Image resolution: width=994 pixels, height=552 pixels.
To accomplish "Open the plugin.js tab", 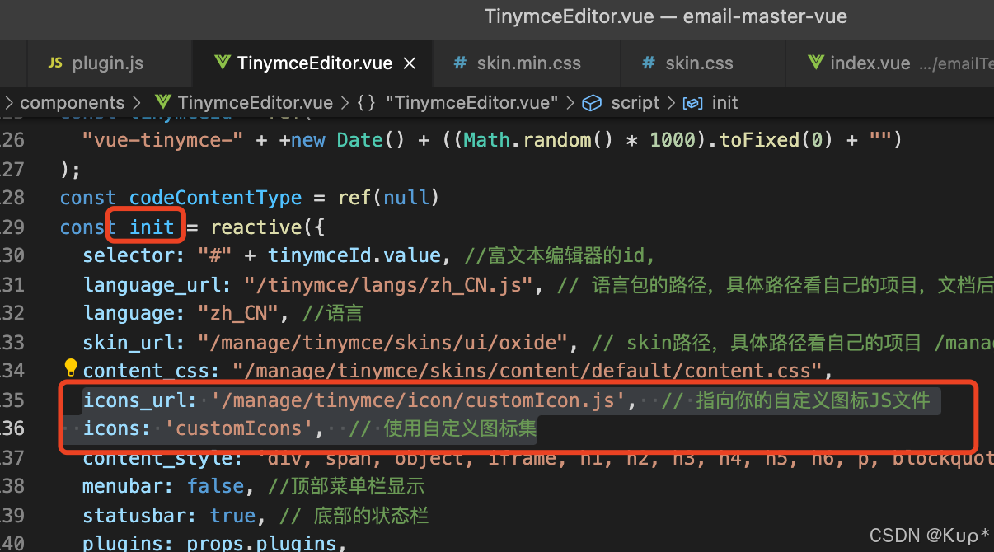I will [107, 63].
